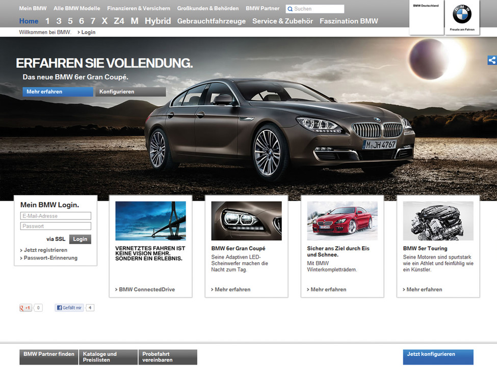Focus the Suchen search field
Viewport: 497px width, 391px height.
(315, 9)
